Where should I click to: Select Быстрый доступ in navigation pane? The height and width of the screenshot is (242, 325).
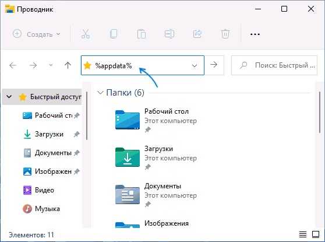click(x=42, y=97)
